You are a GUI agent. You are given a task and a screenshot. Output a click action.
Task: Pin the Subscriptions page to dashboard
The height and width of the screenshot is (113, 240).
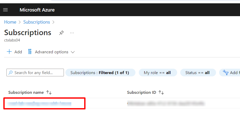61,33
